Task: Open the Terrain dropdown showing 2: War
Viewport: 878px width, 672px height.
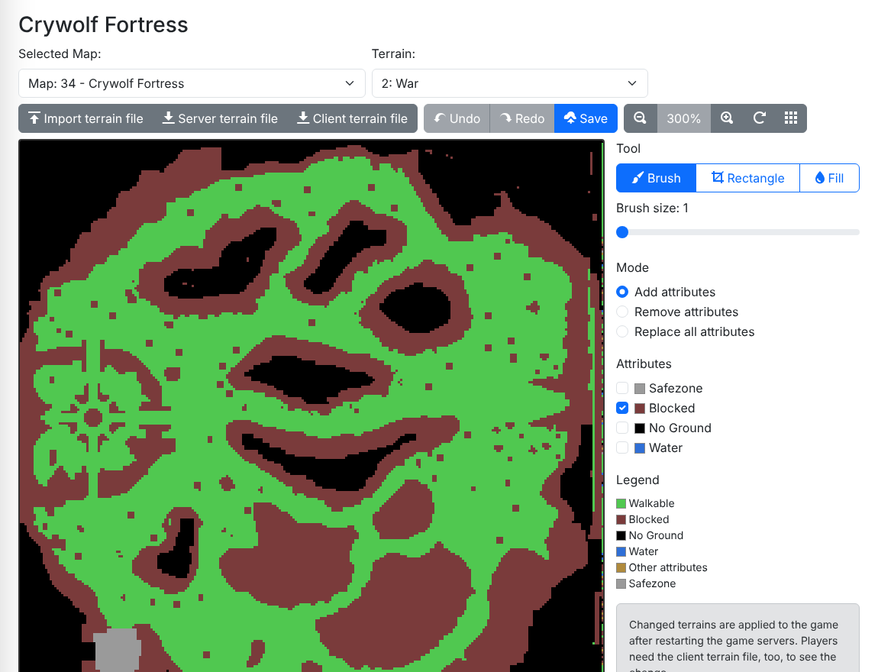Action: [509, 83]
